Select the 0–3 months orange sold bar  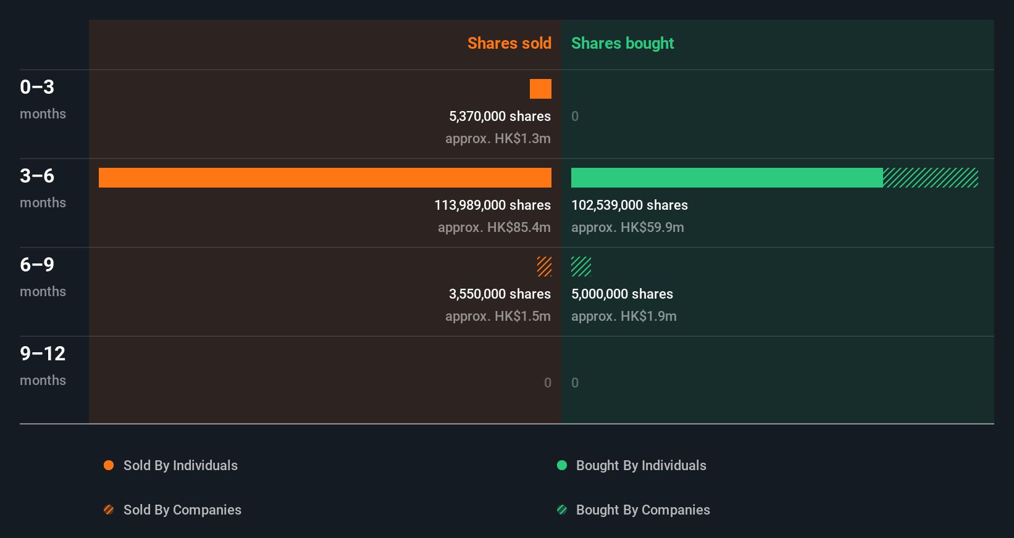point(540,89)
